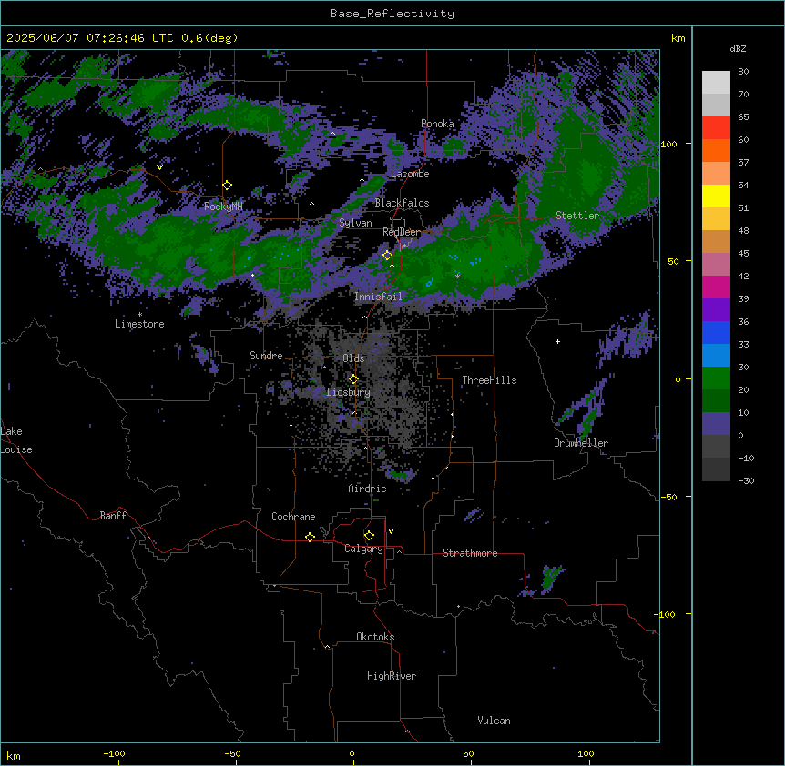Click the dark green 10-20 dBZ swatch

click(716, 401)
